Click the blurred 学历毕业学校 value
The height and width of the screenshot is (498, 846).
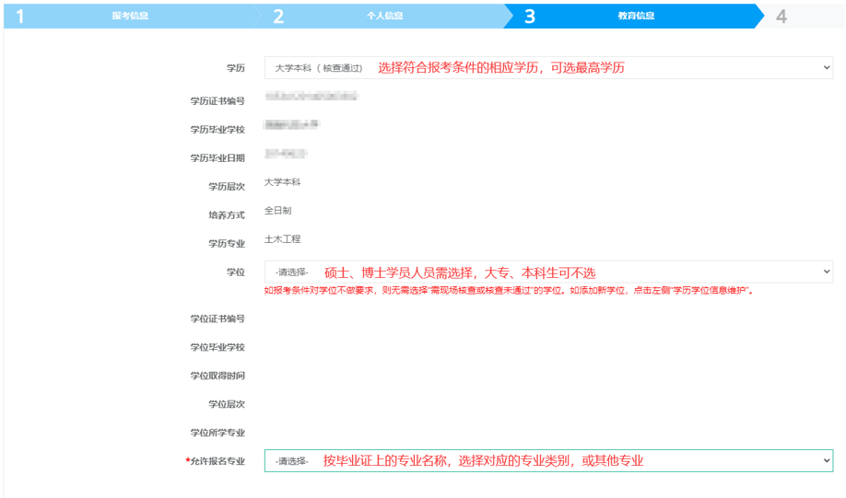tap(292, 125)
